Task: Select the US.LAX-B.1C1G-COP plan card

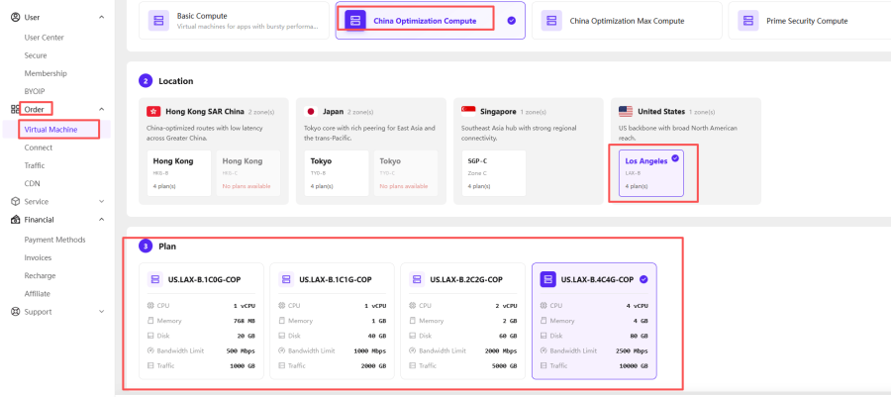Action: [x=332, y=321]
